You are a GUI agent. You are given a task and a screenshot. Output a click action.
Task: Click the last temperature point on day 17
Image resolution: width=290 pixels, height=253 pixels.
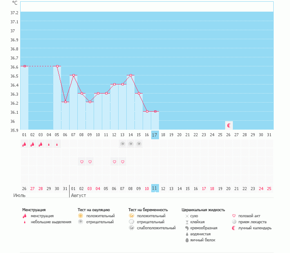point(155,111)
